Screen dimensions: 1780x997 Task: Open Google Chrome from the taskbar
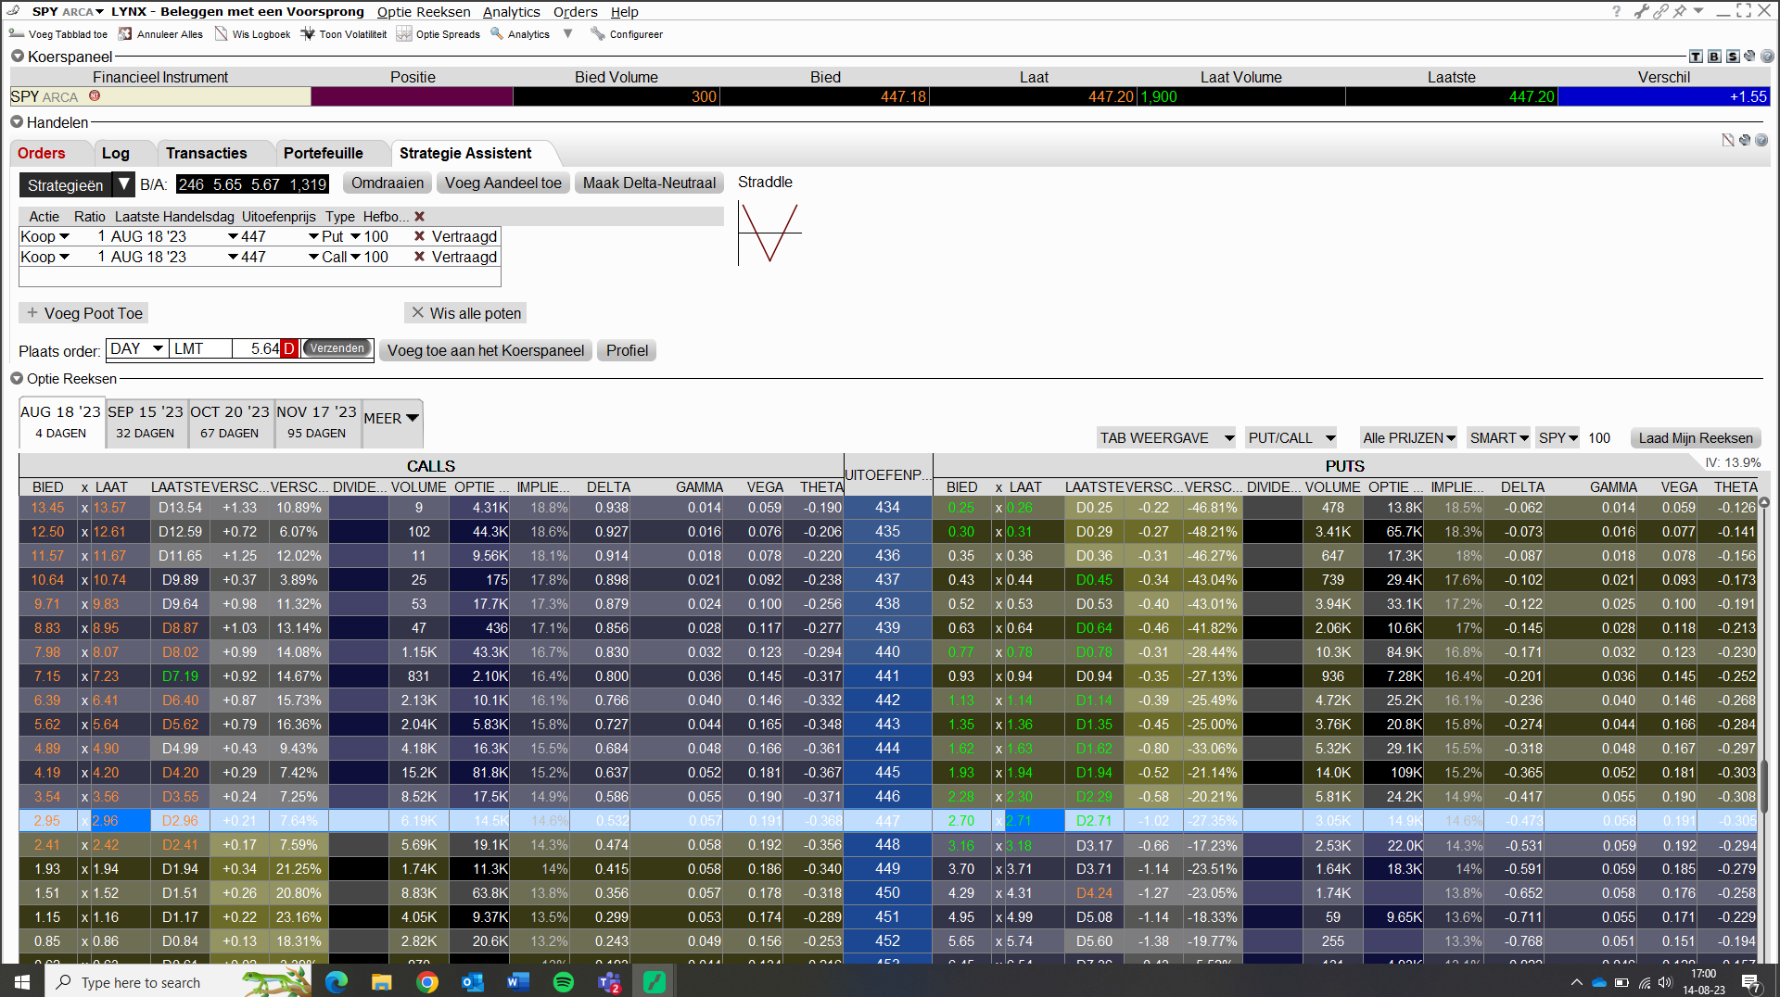click(x=427, y=981)
